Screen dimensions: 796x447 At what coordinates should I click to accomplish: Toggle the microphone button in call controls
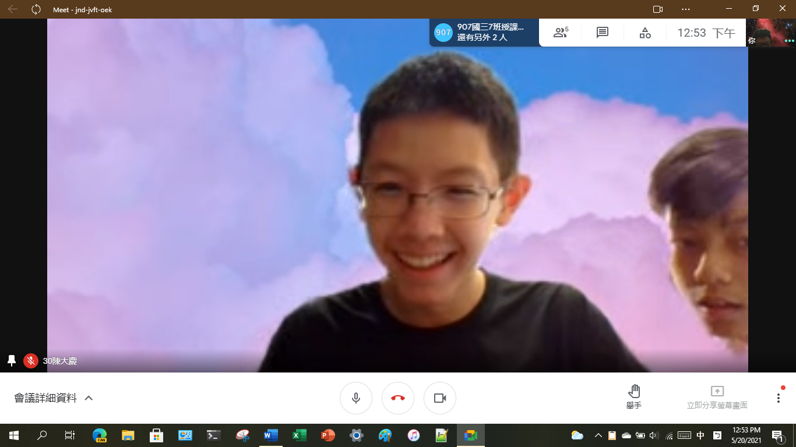pos(356,398)
